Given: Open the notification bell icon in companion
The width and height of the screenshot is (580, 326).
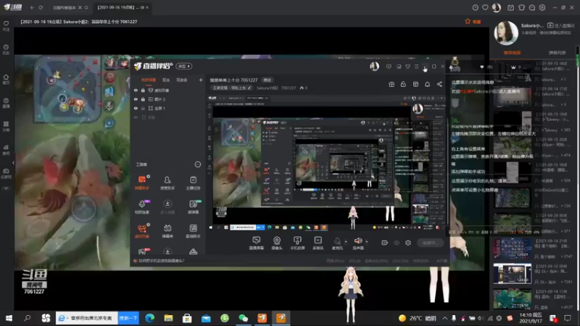Looking at the screenshot, I should 427,84.
